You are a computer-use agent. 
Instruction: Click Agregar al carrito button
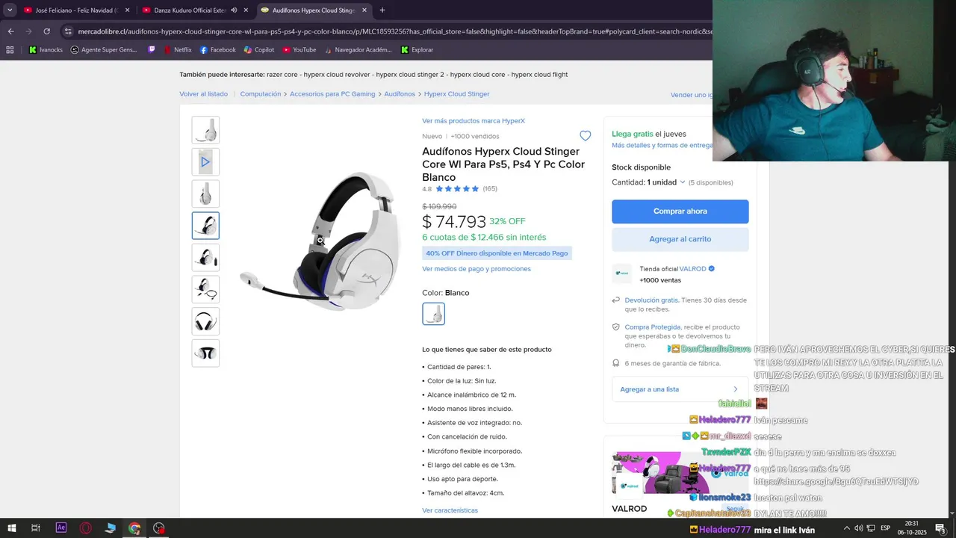pyautogui.click(x=680, y=239)
